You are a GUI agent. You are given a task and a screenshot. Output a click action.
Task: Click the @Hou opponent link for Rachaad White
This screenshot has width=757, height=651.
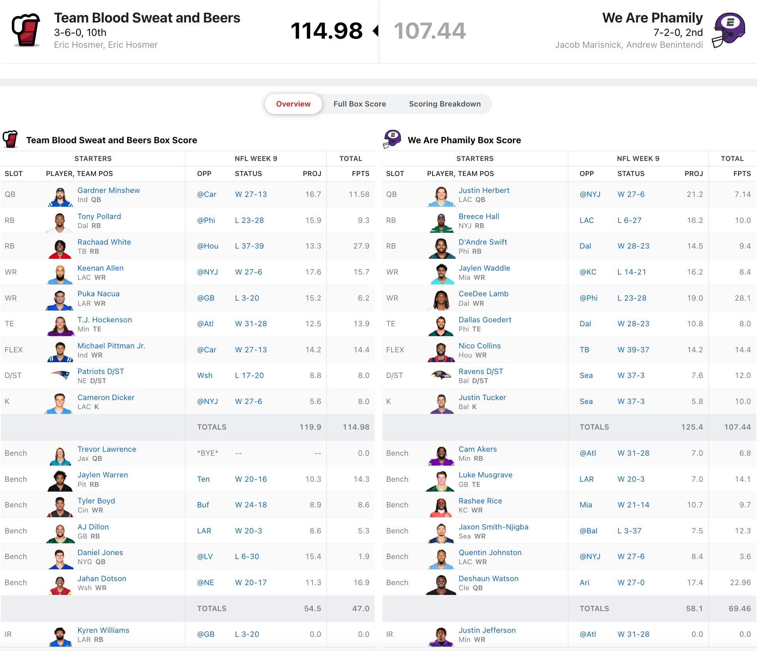[x=208, y=246]
